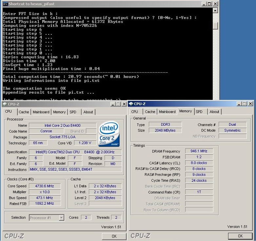Click technology value '65 nm'
The height and width of the screenshot is (241, 256).
coord(38,143)
